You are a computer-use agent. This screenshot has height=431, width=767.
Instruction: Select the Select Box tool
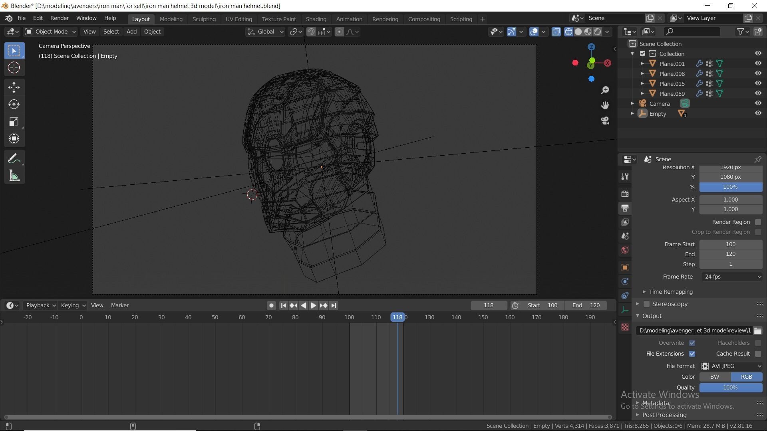(x=14, y=51)
